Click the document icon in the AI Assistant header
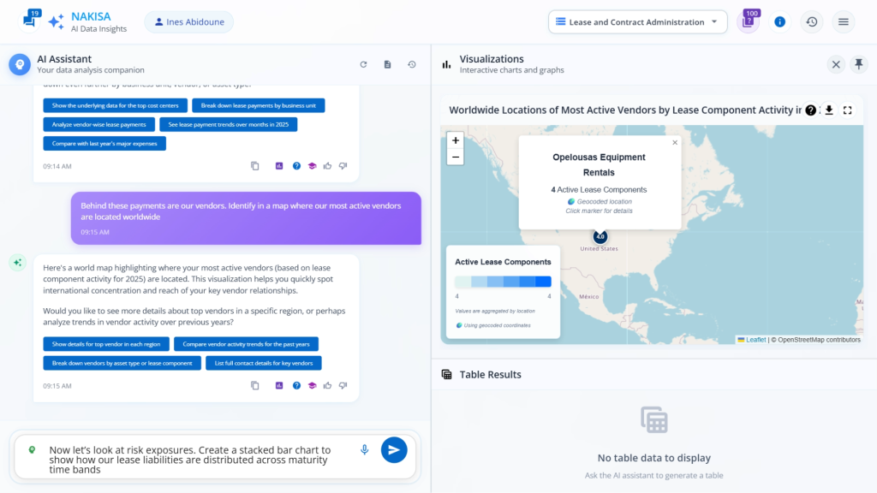 [x=385, y=64]
